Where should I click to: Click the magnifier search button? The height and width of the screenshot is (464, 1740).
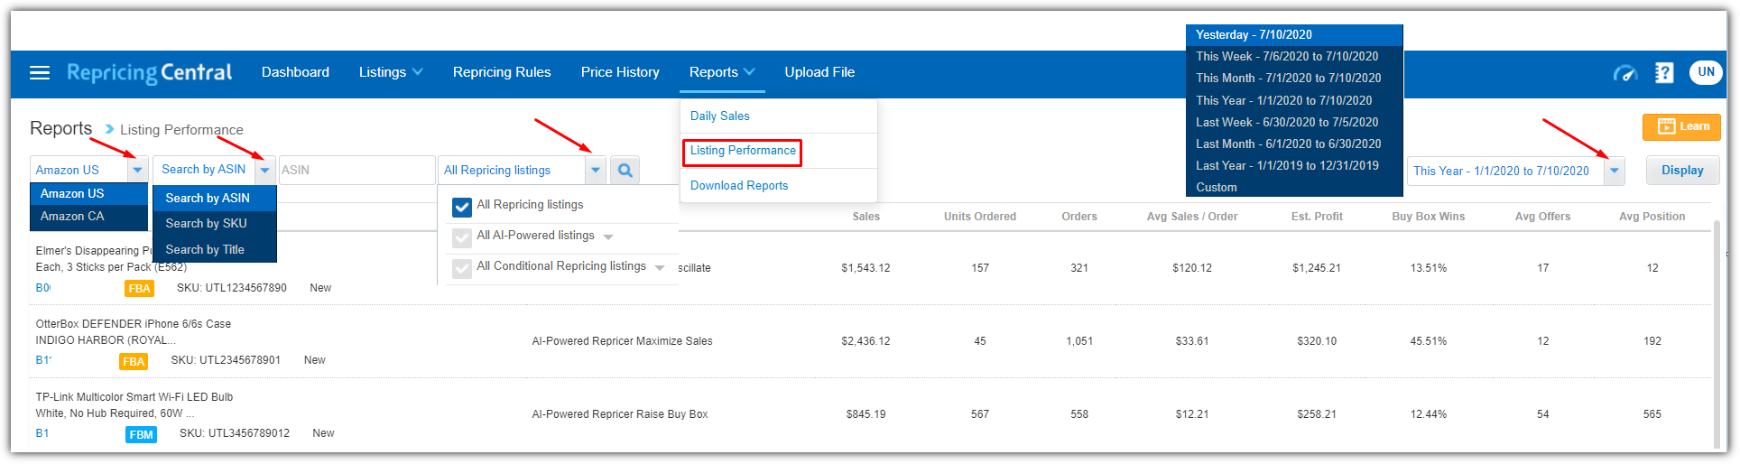click(x=625, y=170)
